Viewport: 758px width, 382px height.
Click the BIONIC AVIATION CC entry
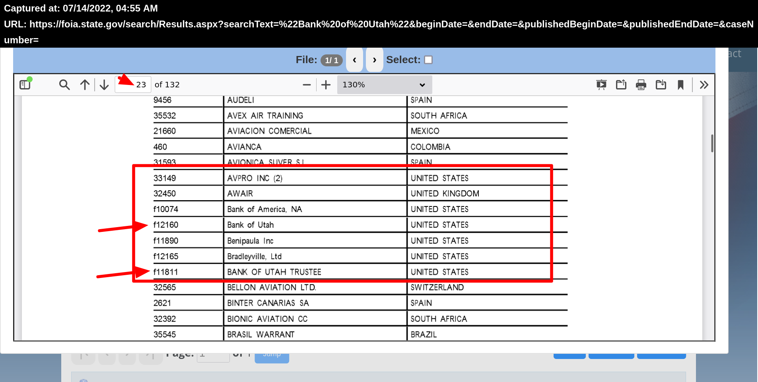(x=267, y=319)
